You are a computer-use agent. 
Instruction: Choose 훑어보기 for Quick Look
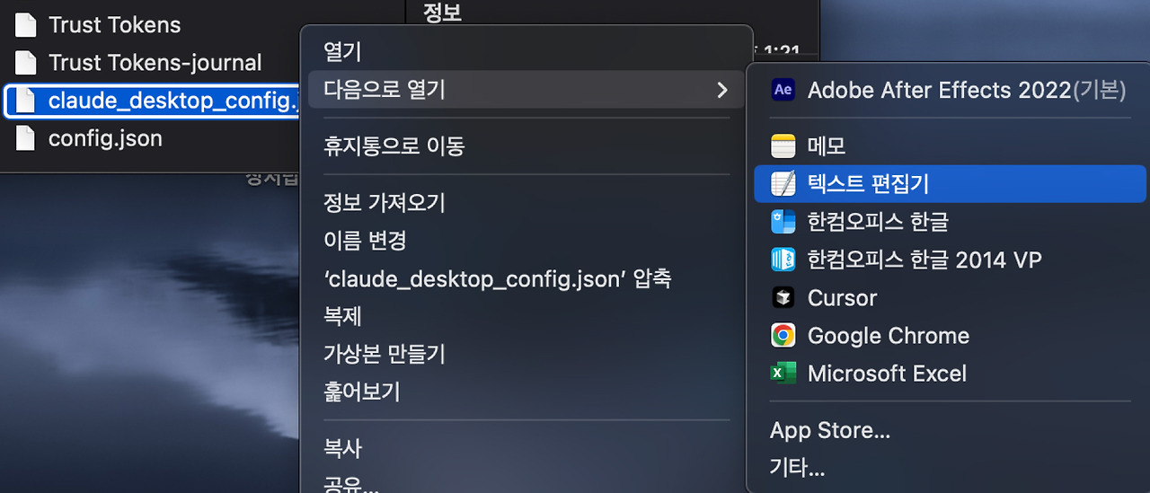pyautogui.click(x=526, y=392)
